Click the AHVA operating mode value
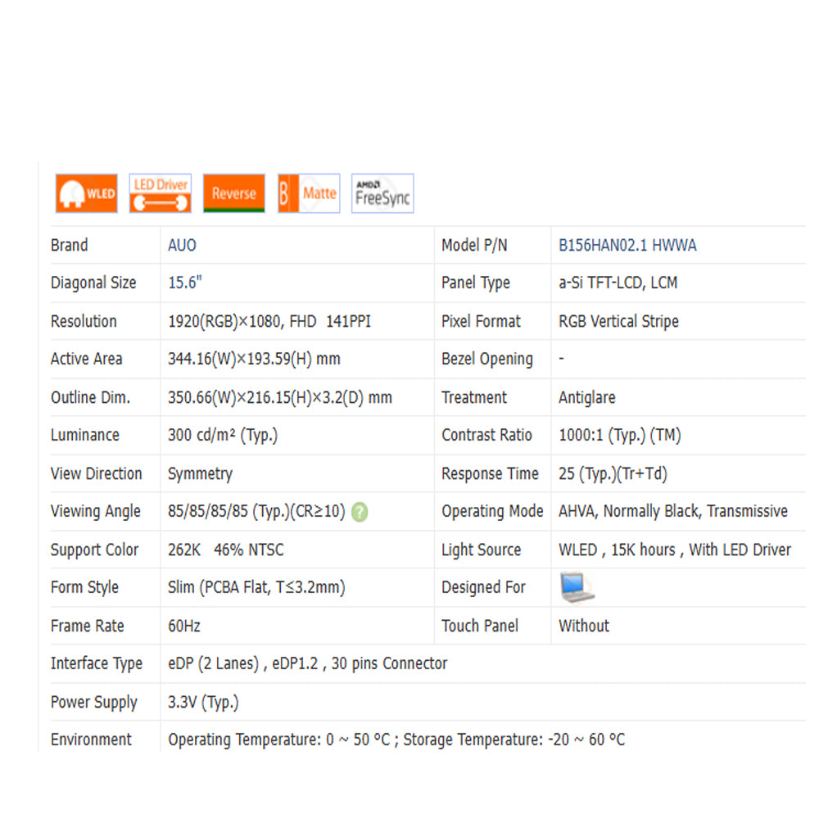The image size is (819, 819). tap(672, 511)
